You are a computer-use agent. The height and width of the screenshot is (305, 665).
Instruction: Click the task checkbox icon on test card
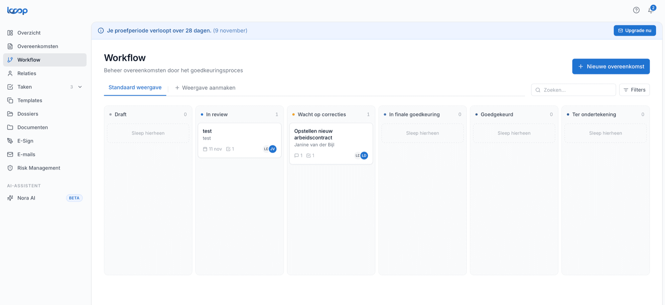pyautogui.click(x=228, y=149)
